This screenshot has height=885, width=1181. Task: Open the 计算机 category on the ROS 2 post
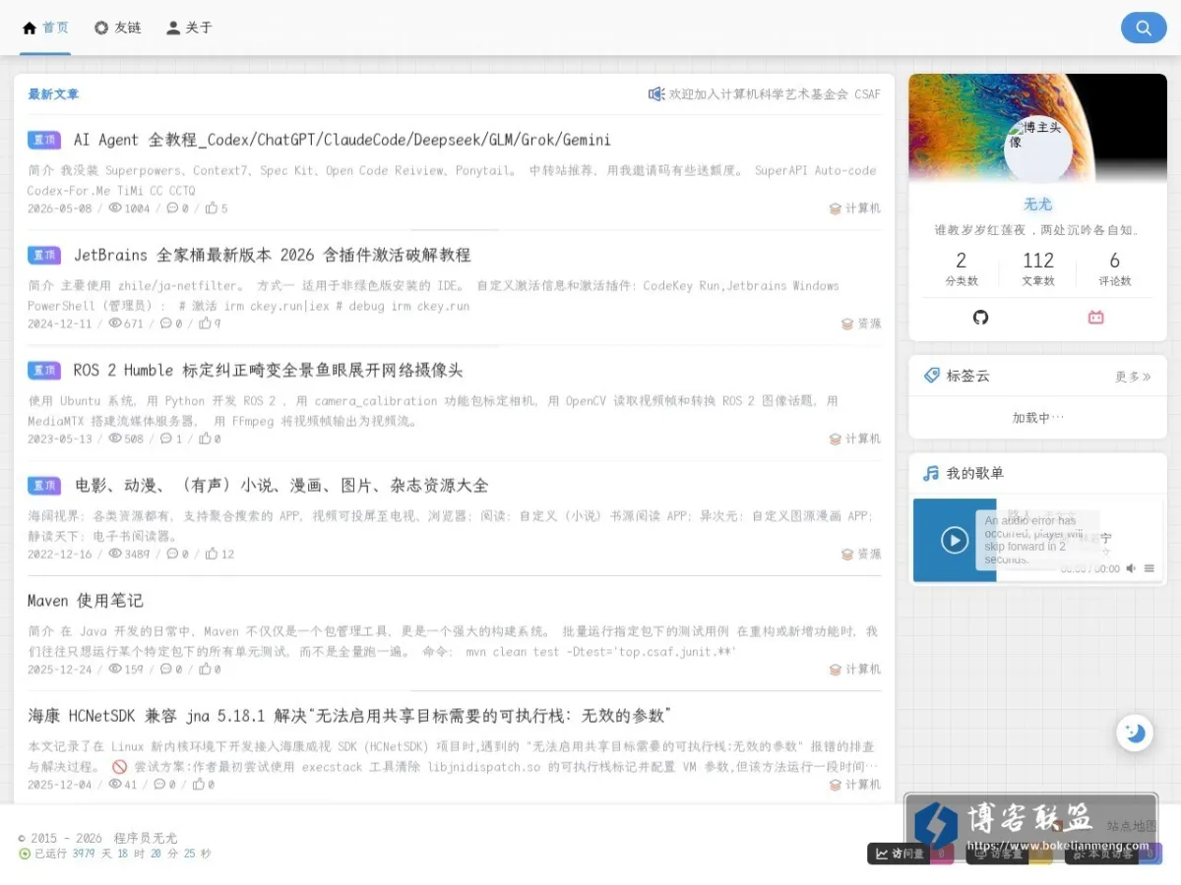pyautogui.click(x=863, y=439)
